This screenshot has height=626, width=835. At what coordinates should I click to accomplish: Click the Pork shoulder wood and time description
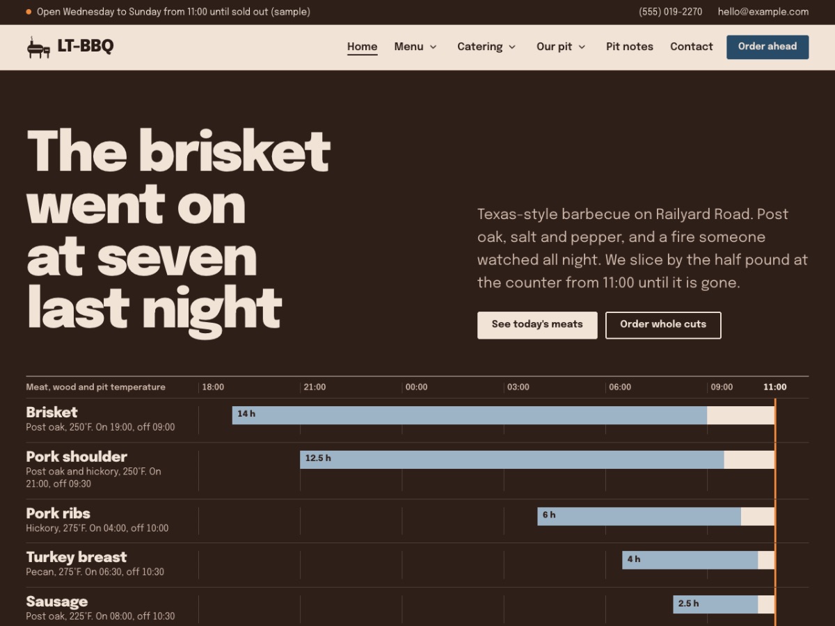pyautogui.click(x=93, y=477)
